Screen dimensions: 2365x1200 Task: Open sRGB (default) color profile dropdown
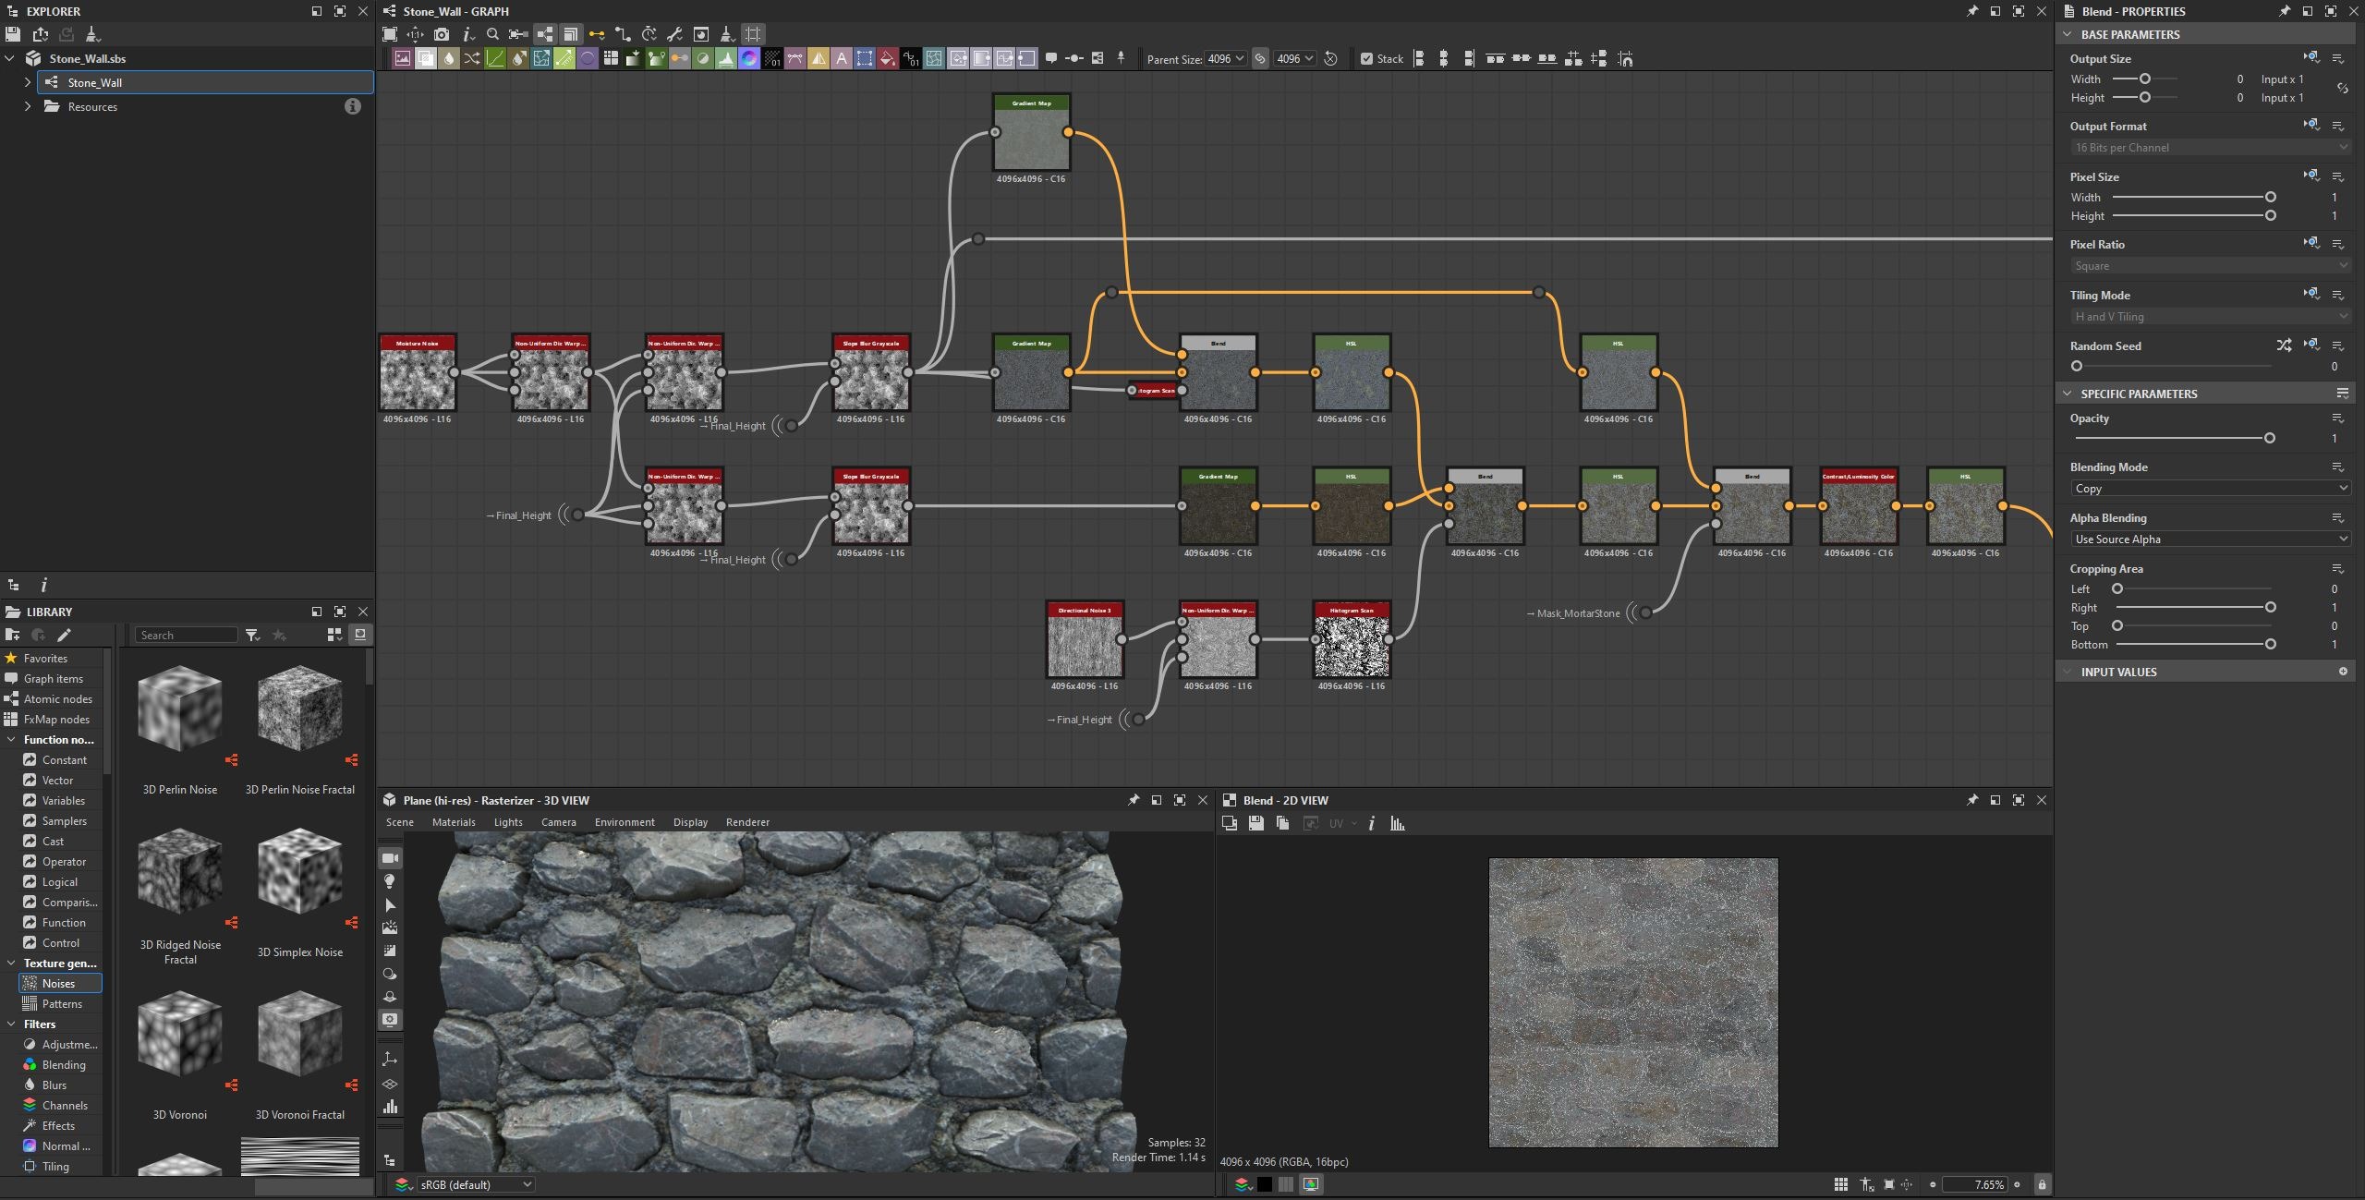476,1184
